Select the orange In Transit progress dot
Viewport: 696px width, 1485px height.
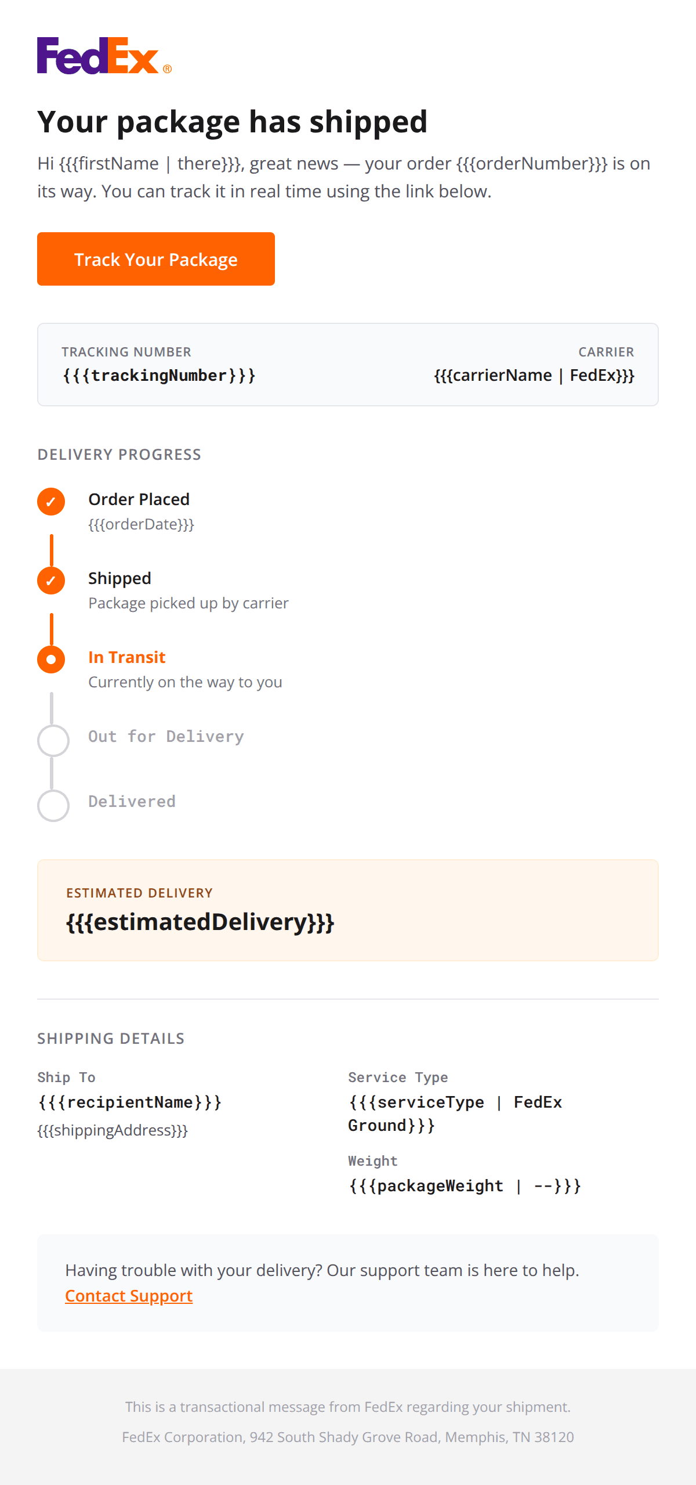(x=52, y=659)
